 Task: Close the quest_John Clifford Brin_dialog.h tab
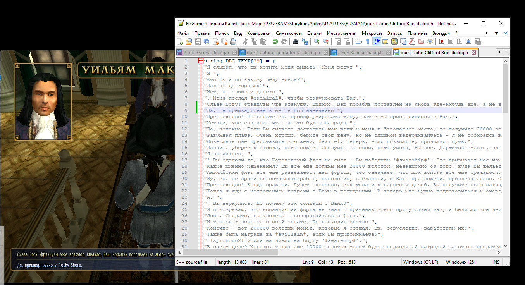click(x=473, y=53)
